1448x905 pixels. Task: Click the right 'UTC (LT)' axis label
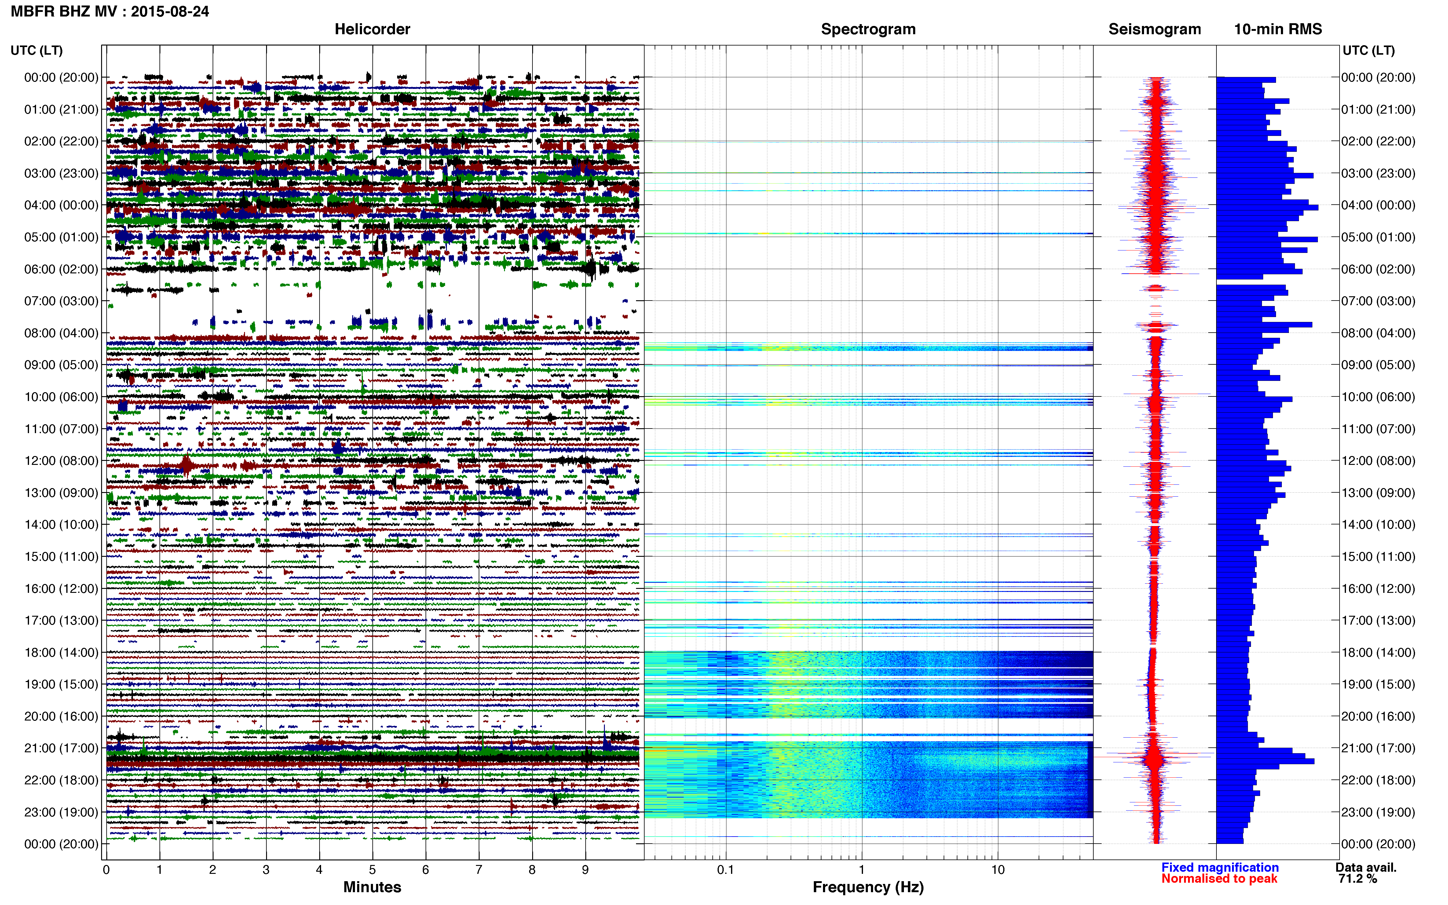tap(1368, 50)
